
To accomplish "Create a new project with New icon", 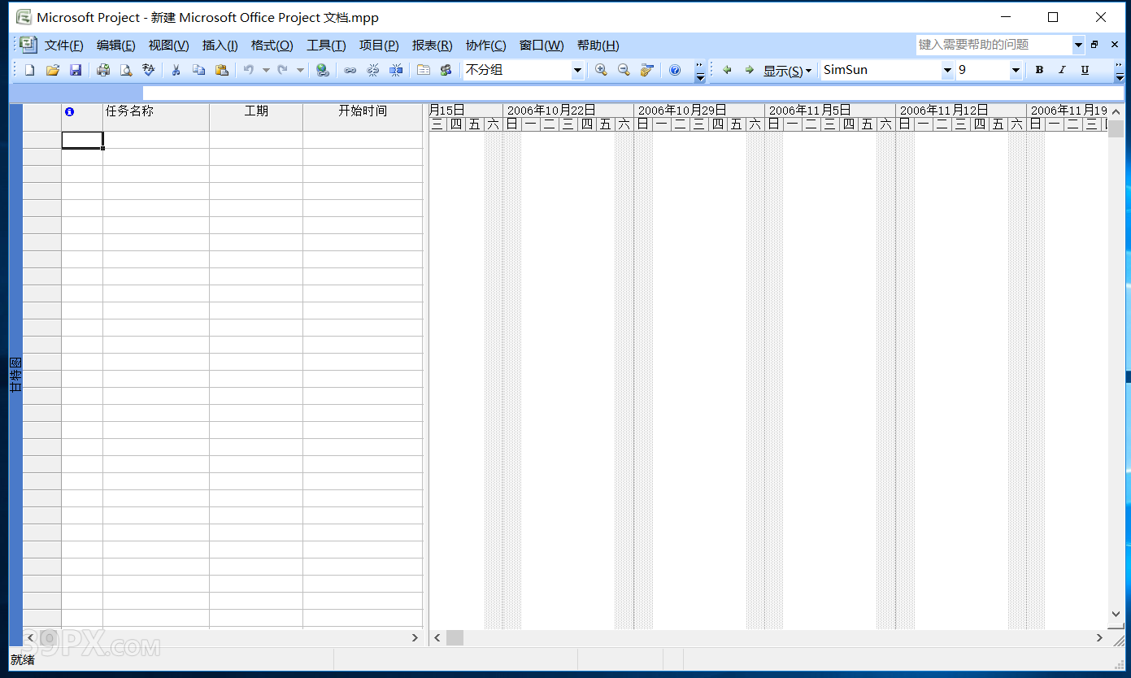I will pos(30,71).
